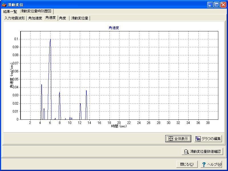Click the 角速度 (rad/sec) vertical axis label
This screenshot has width=228, height=171.
pos(12,75)
